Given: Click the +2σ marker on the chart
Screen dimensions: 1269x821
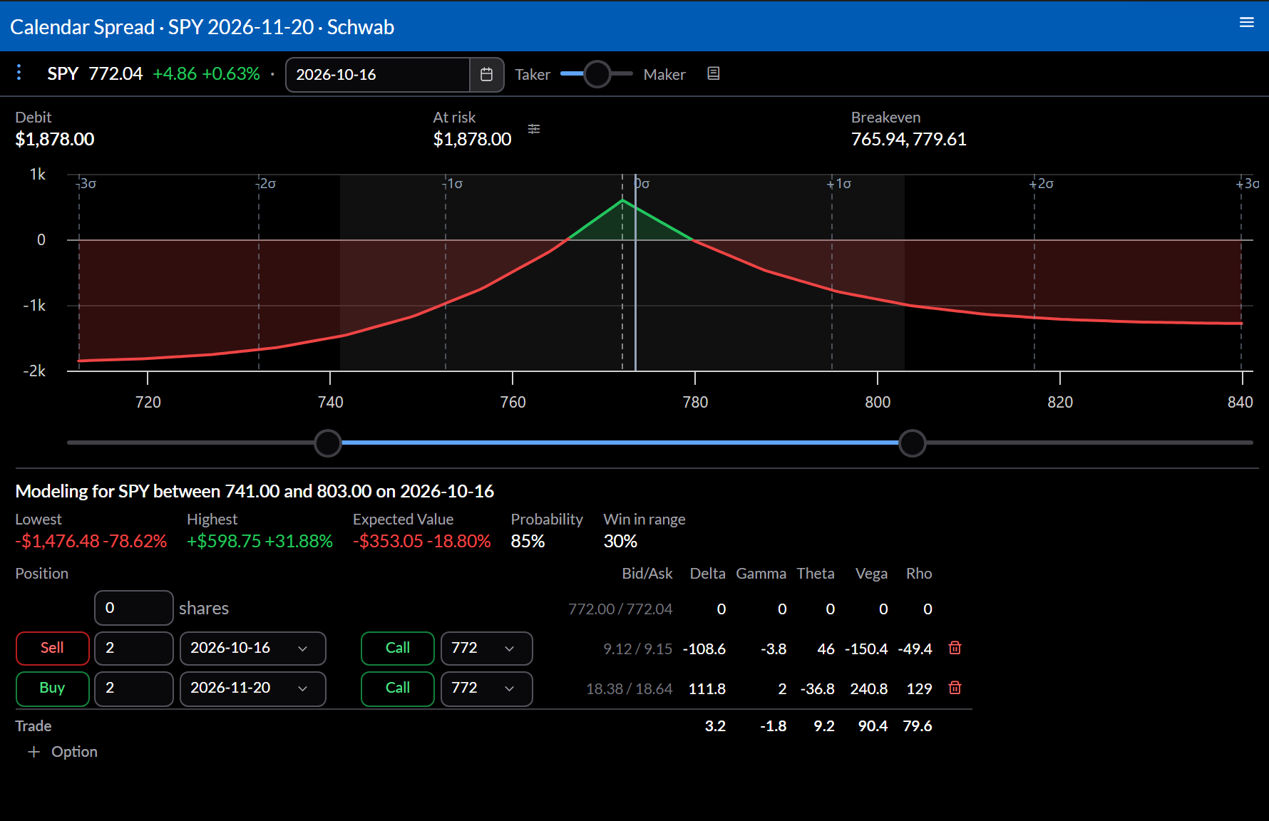Looking at the screenshot, I should pyautogui.click(x=1042, y=184).
